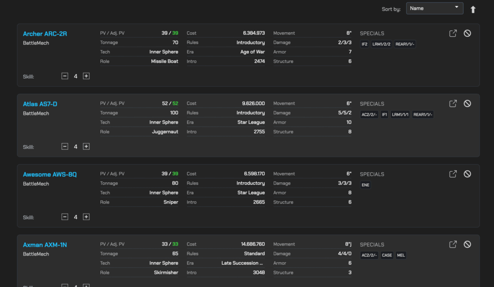Open Atlas AS7-D external link icon

pos(453,104)
